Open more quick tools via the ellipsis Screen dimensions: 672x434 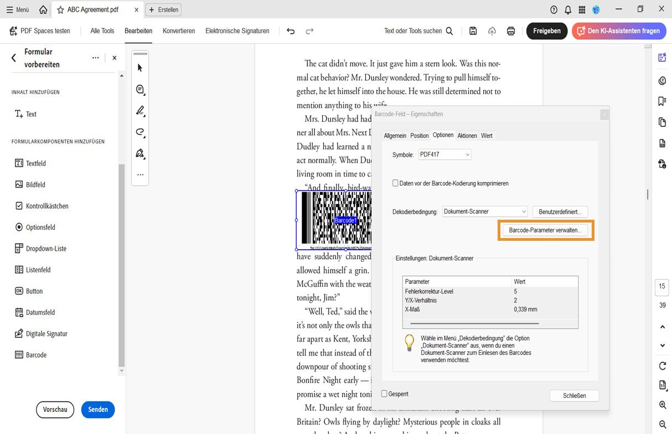pyautogui.click(x=139, y=174)
